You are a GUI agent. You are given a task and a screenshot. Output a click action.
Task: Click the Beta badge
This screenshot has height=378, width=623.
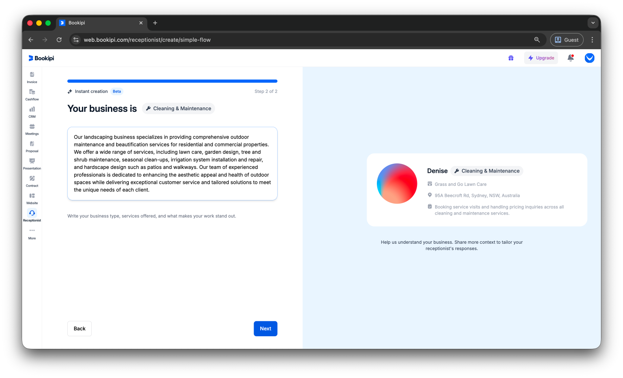117,91
